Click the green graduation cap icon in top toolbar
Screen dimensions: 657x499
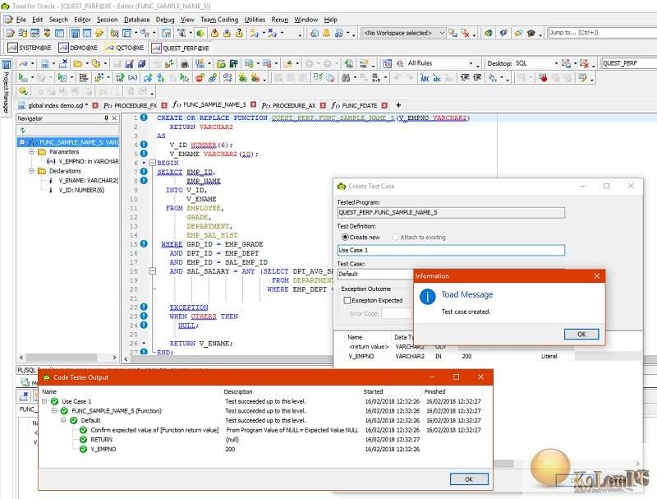(531, 33)
